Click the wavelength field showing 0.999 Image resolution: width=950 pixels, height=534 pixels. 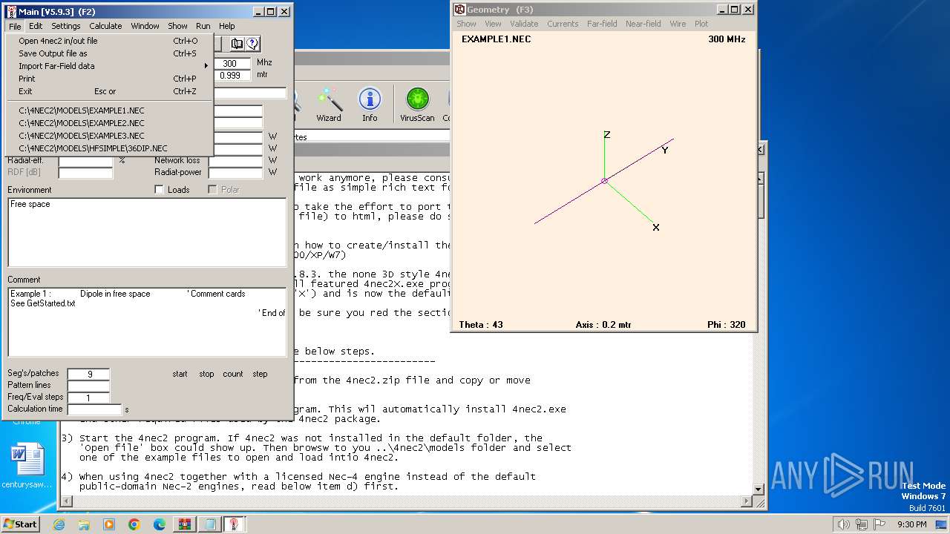pos(232,75)
